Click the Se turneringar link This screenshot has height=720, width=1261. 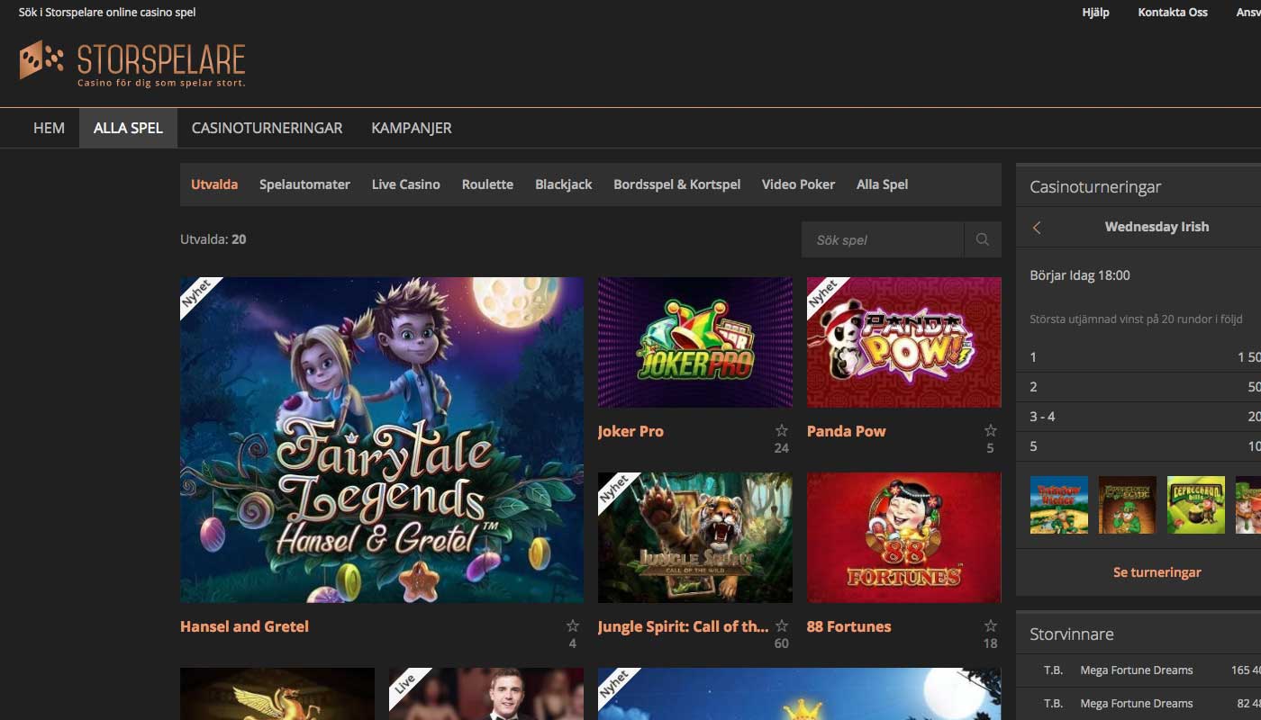[x=1157, y=572]
